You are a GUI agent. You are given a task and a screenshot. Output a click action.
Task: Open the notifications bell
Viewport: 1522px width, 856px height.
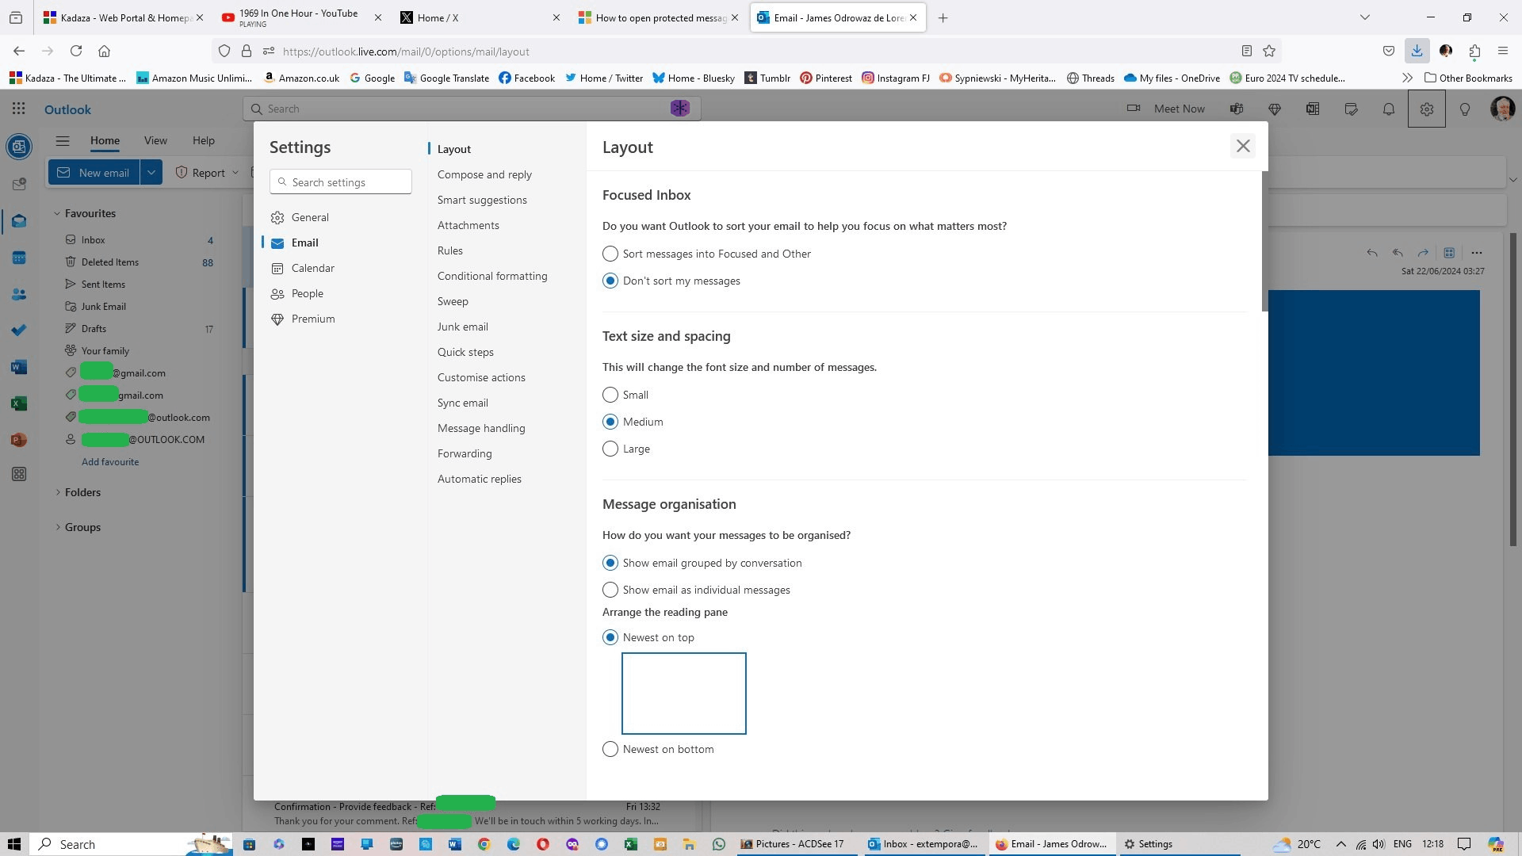pyautogui.click(x=1388, y=109)
